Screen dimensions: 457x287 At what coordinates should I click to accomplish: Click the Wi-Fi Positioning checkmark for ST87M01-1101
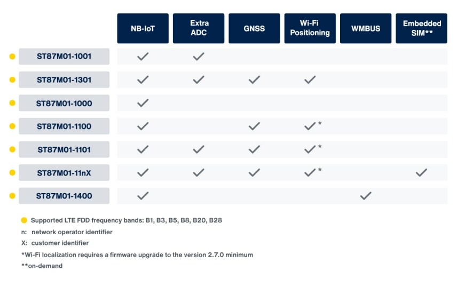point(310,150)
